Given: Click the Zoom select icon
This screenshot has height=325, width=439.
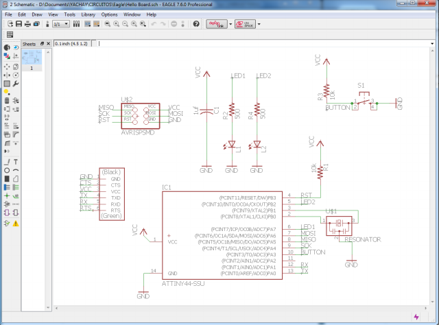Looking at the screenshot, I should [x=143, y=24].
